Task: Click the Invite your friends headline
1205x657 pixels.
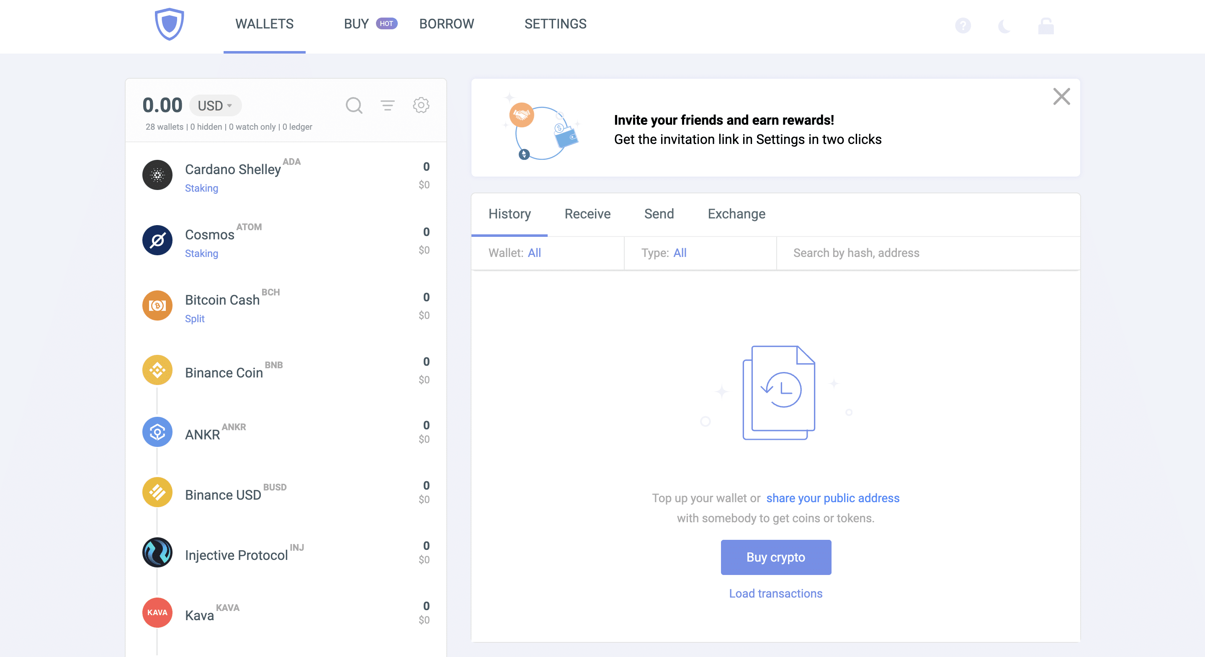Action: pyautogui.click(x=724, y=120)
